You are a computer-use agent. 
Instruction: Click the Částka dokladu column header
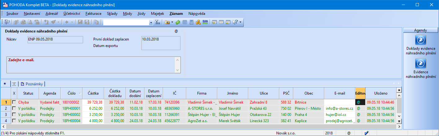[115, 93]
